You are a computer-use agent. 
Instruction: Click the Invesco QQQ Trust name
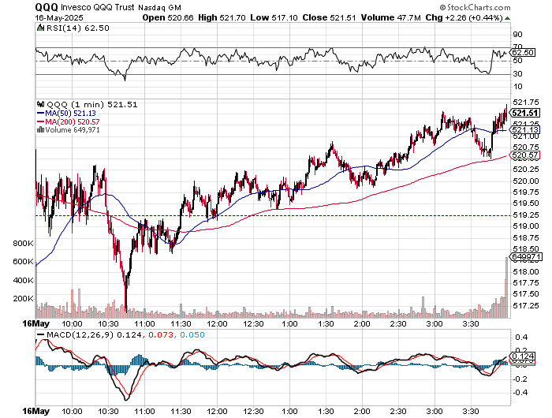point(98,7)
